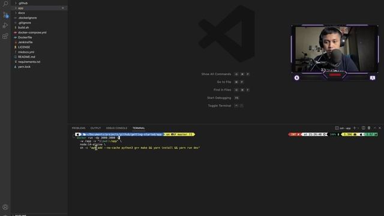
Task: Open README.md file
Action: [26, 57]
